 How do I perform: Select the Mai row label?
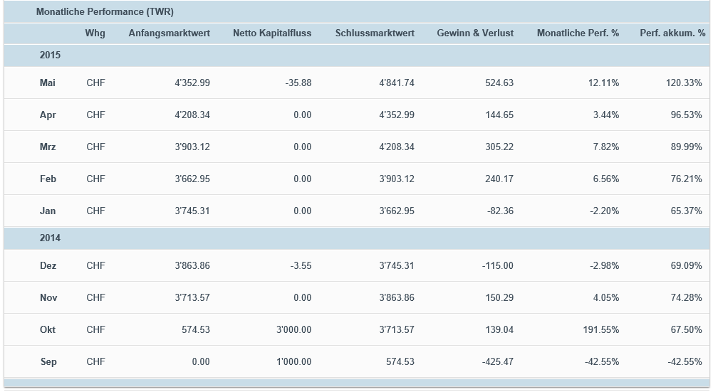coord(47,83)
